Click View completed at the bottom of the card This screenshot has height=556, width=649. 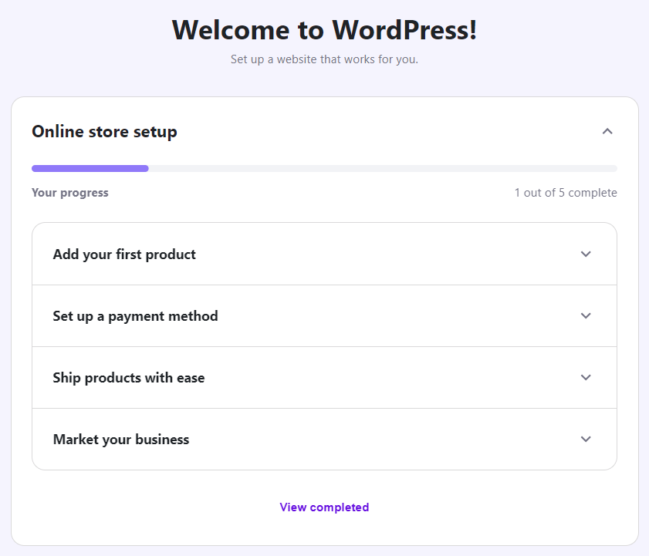(x=324, y=507)
